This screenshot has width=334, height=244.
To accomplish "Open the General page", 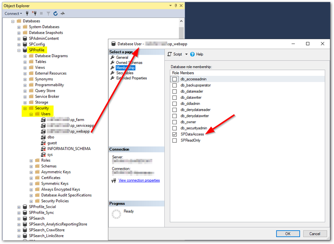I will pyautogui.click(x=122, y=57).
